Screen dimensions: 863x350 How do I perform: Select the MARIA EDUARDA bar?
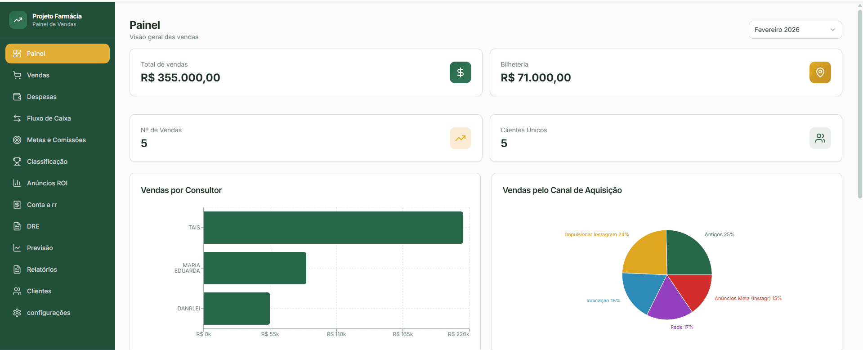click(255, 268)
